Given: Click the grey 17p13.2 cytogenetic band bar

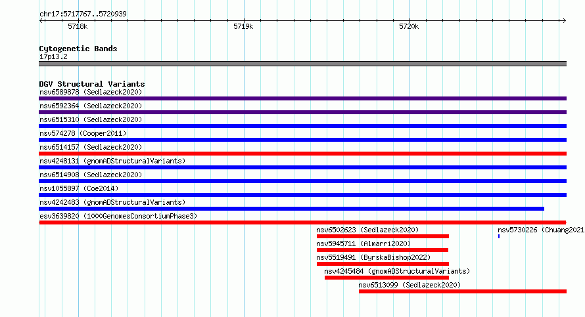Looking at the screenshot, I should tap(302, 64).
